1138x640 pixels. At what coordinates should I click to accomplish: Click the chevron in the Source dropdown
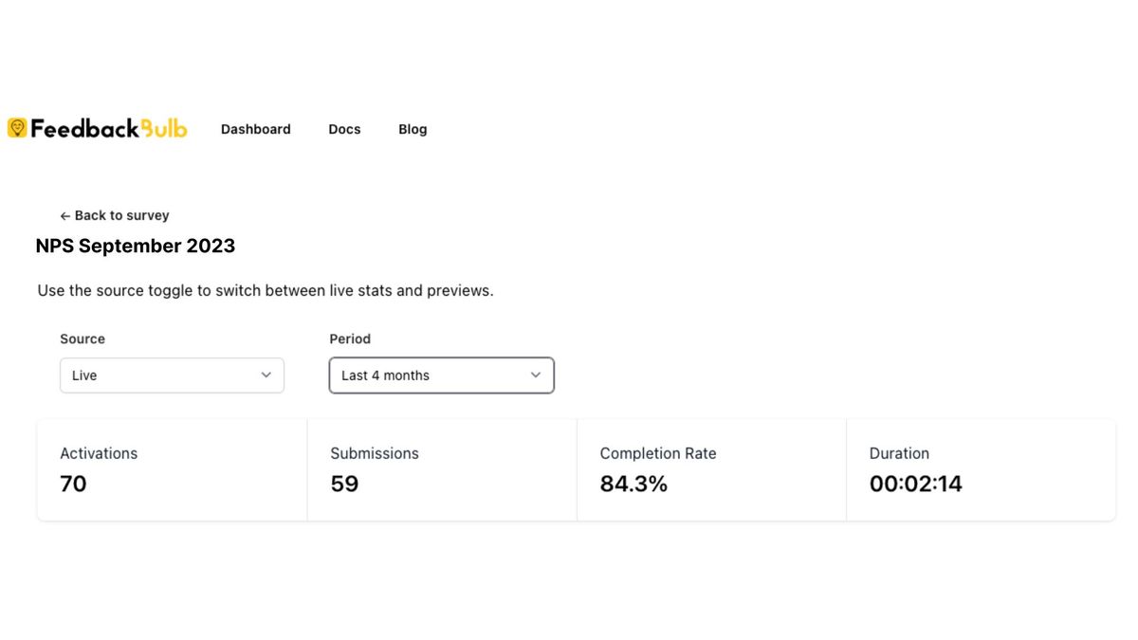pos(266,375)
